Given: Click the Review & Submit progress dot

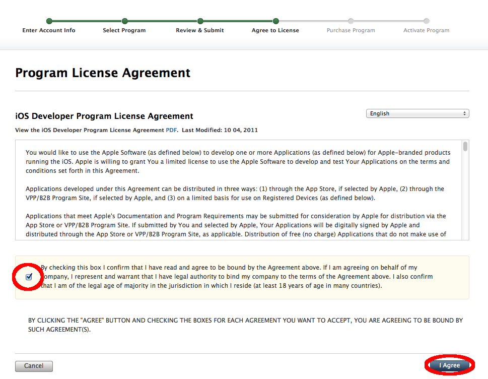Looking at the screenshot, I should [200, 21].
